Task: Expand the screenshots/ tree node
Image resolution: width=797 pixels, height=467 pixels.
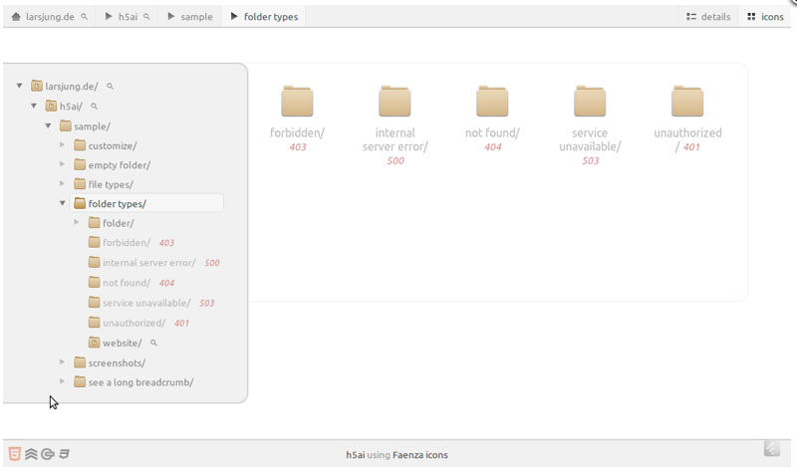Action: tap(62, 362)
